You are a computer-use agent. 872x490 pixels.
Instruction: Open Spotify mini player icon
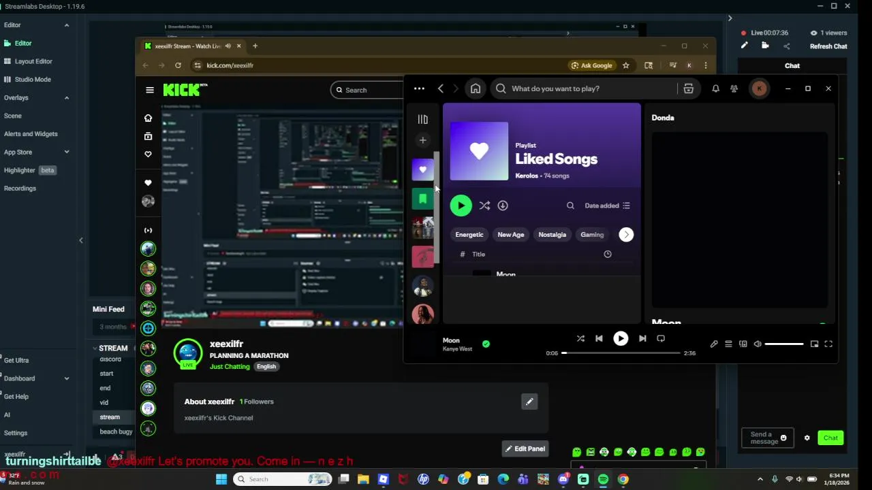[814, 344]
